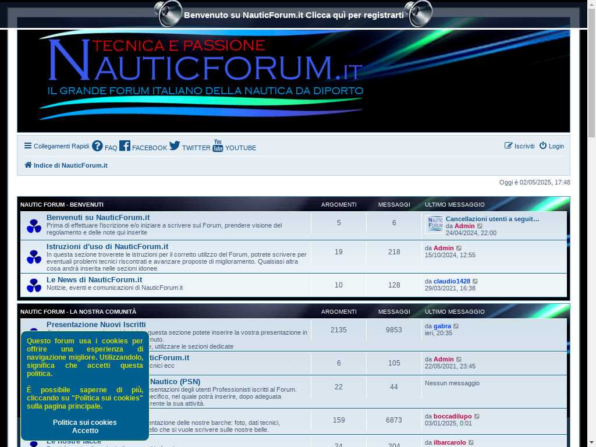Open Admin profile in Istruzioni d'uso row

point(444,248)
